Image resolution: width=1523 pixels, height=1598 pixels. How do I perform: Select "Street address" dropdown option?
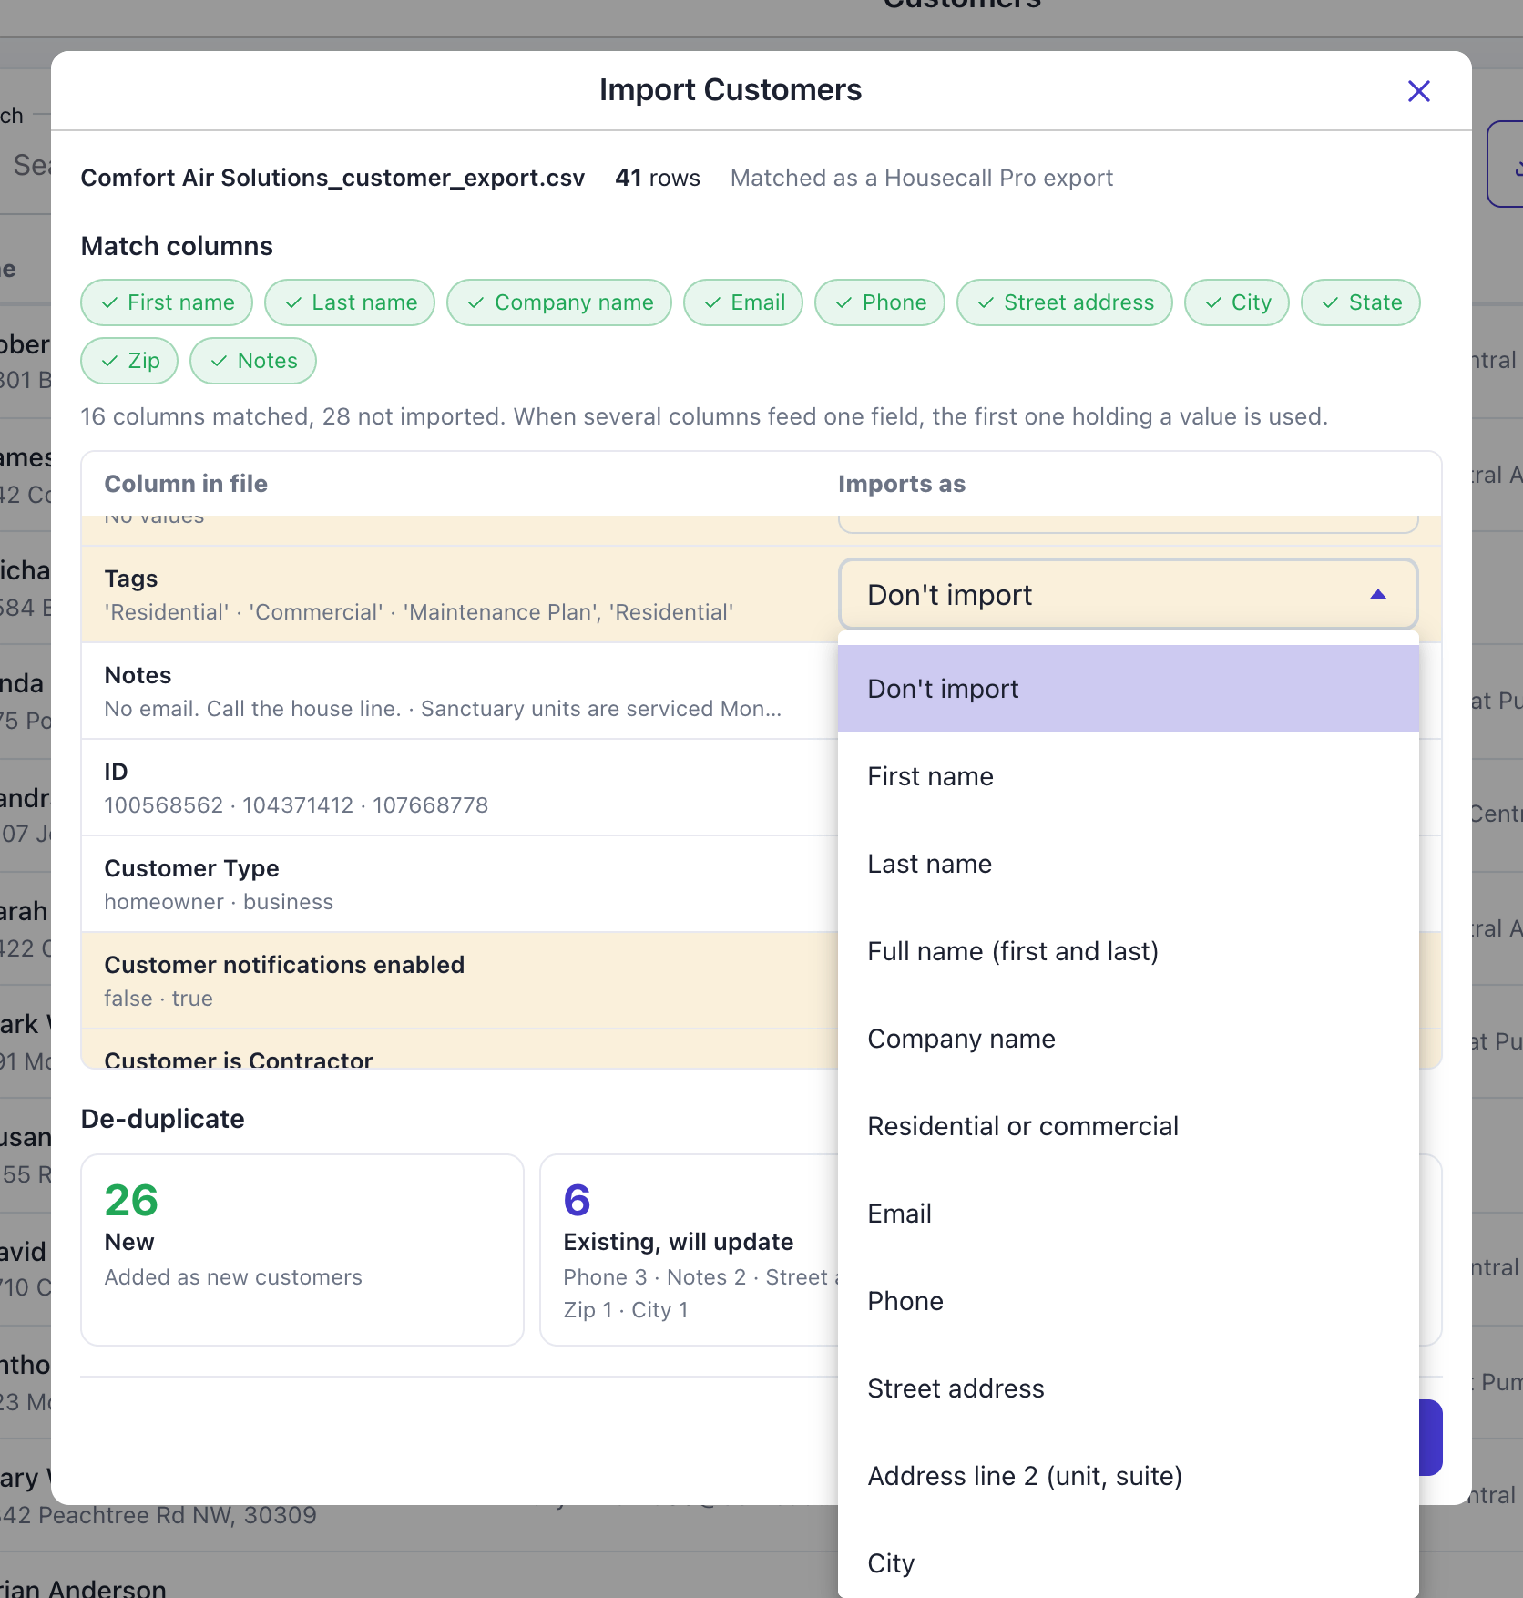tap(1128, 1388)
